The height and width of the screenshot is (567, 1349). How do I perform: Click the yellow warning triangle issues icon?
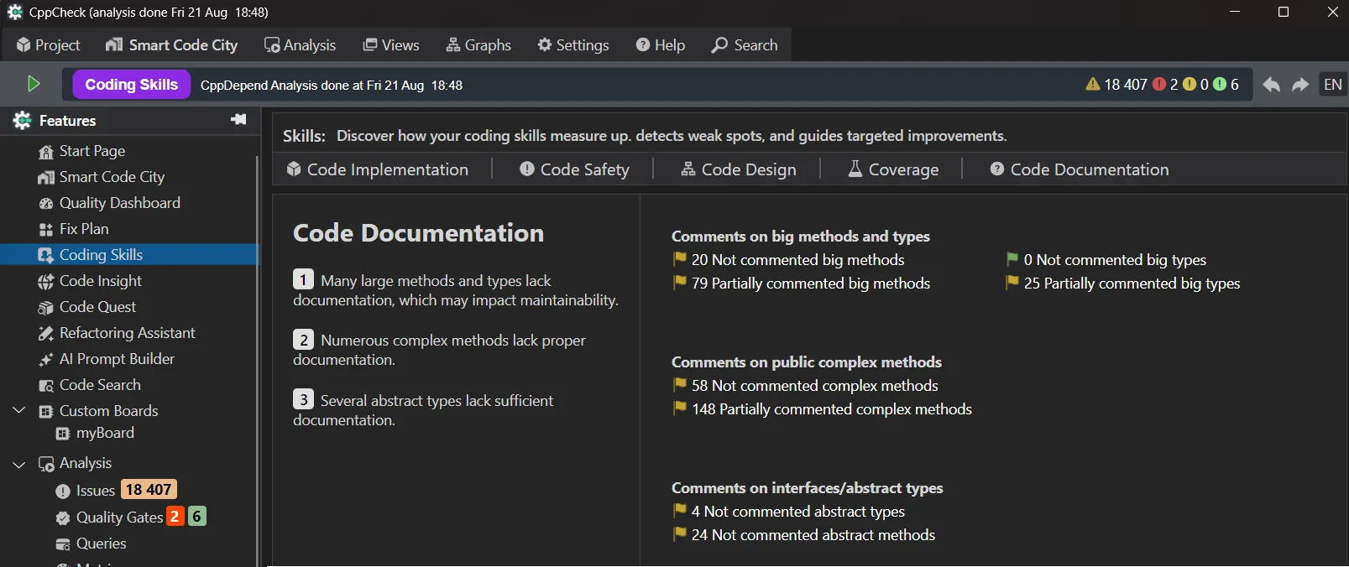click(x=1092, y=84)
